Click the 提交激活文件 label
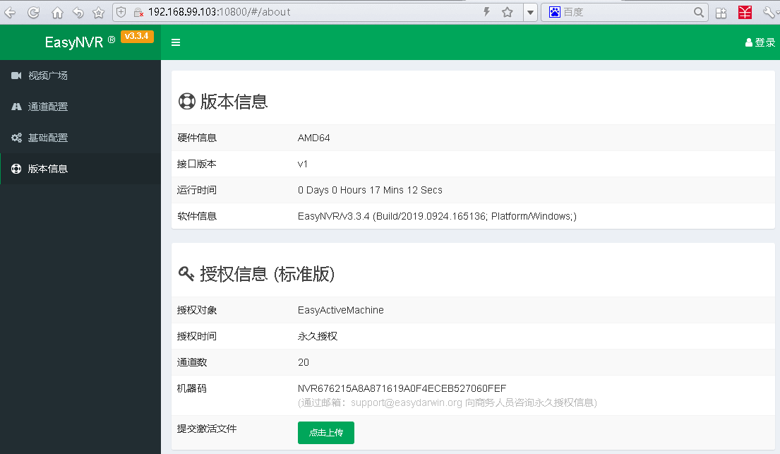This screenshot has width=780, height=454. [207, 429]
